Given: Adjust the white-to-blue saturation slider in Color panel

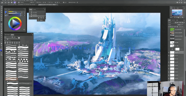Looking at the screenshot, I should (x=14, y=14).
